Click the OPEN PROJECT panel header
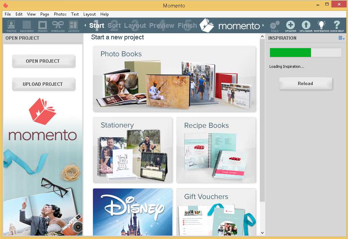 point(22,38)
